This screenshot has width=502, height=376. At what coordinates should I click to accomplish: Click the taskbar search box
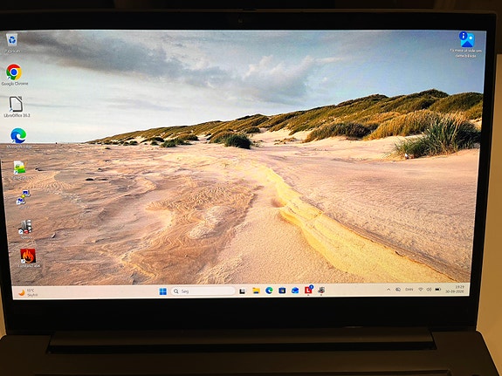[203, 291]
